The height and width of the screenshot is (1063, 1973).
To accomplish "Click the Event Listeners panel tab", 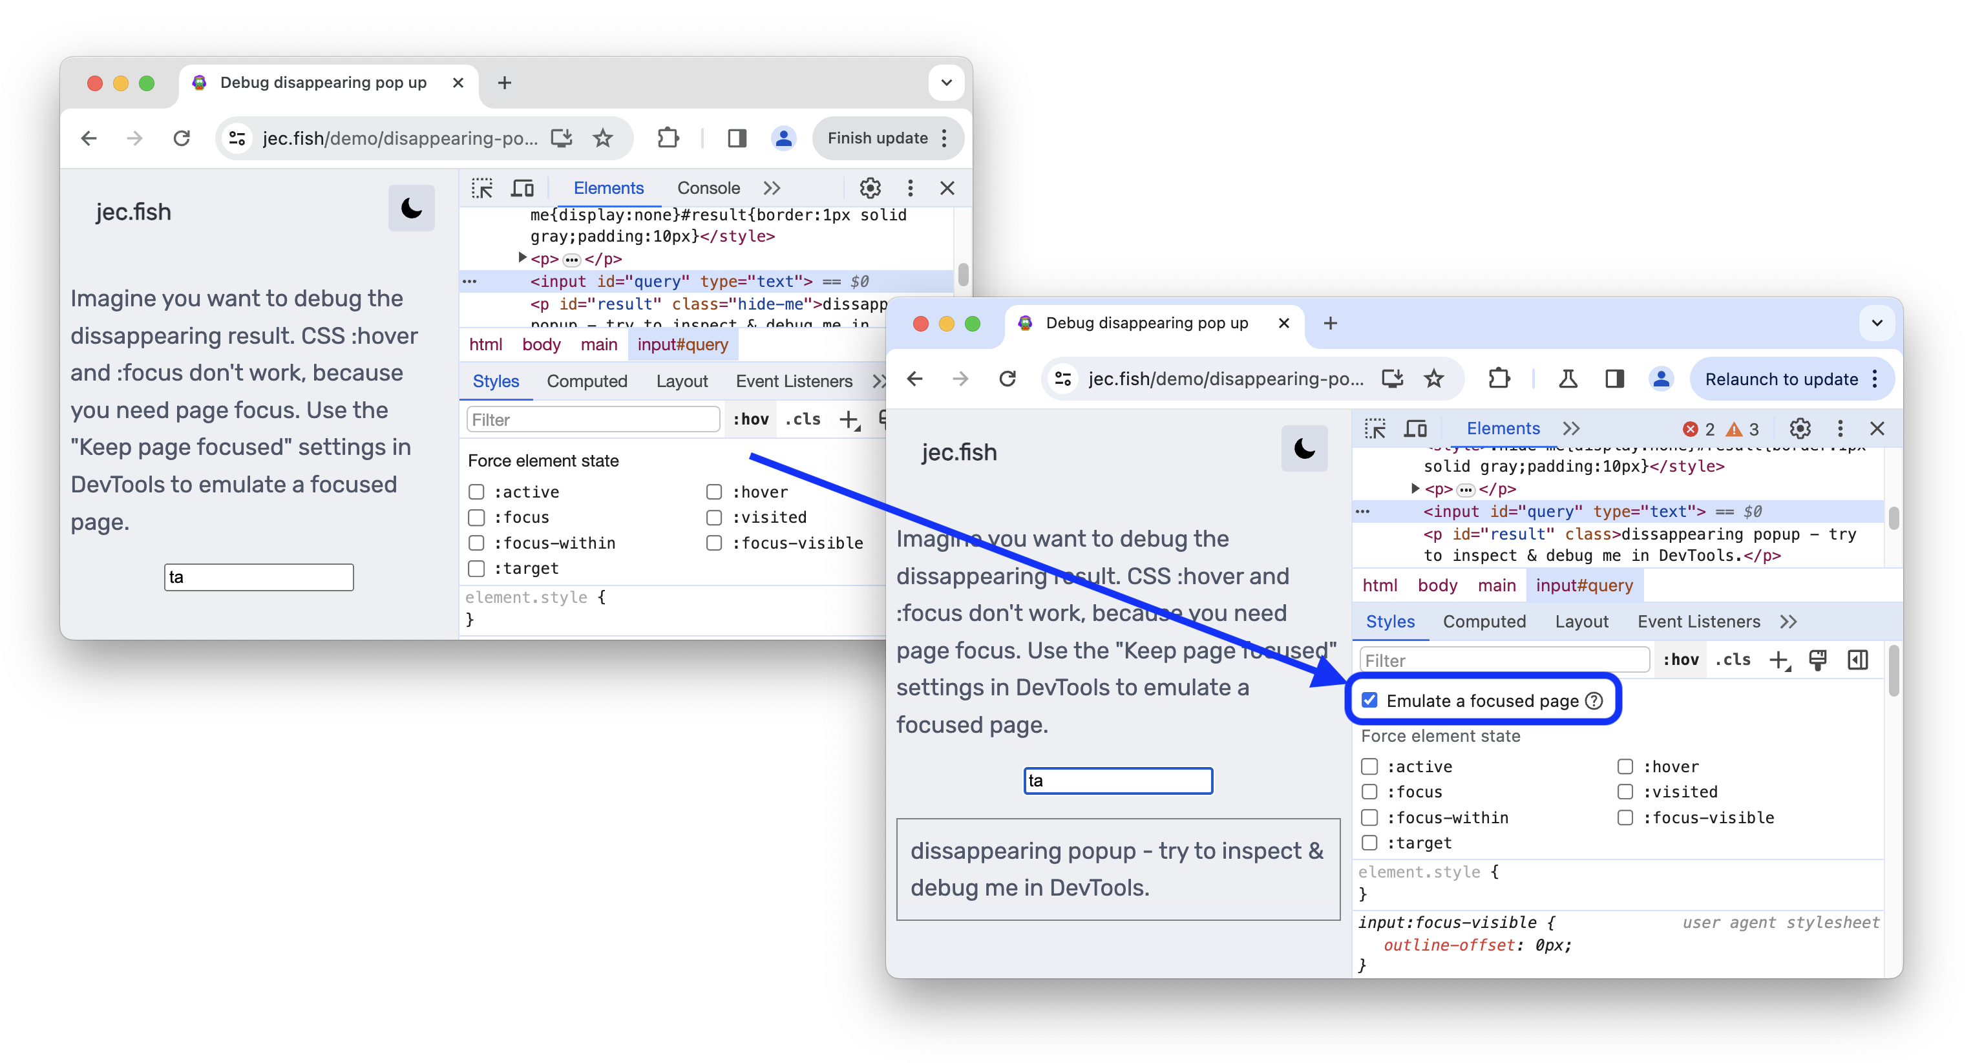I will (x=1700, y=622).
